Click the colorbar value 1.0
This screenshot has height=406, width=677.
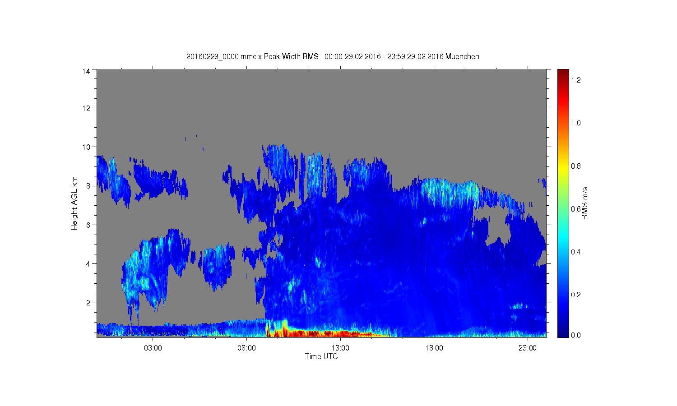(575, 123)
